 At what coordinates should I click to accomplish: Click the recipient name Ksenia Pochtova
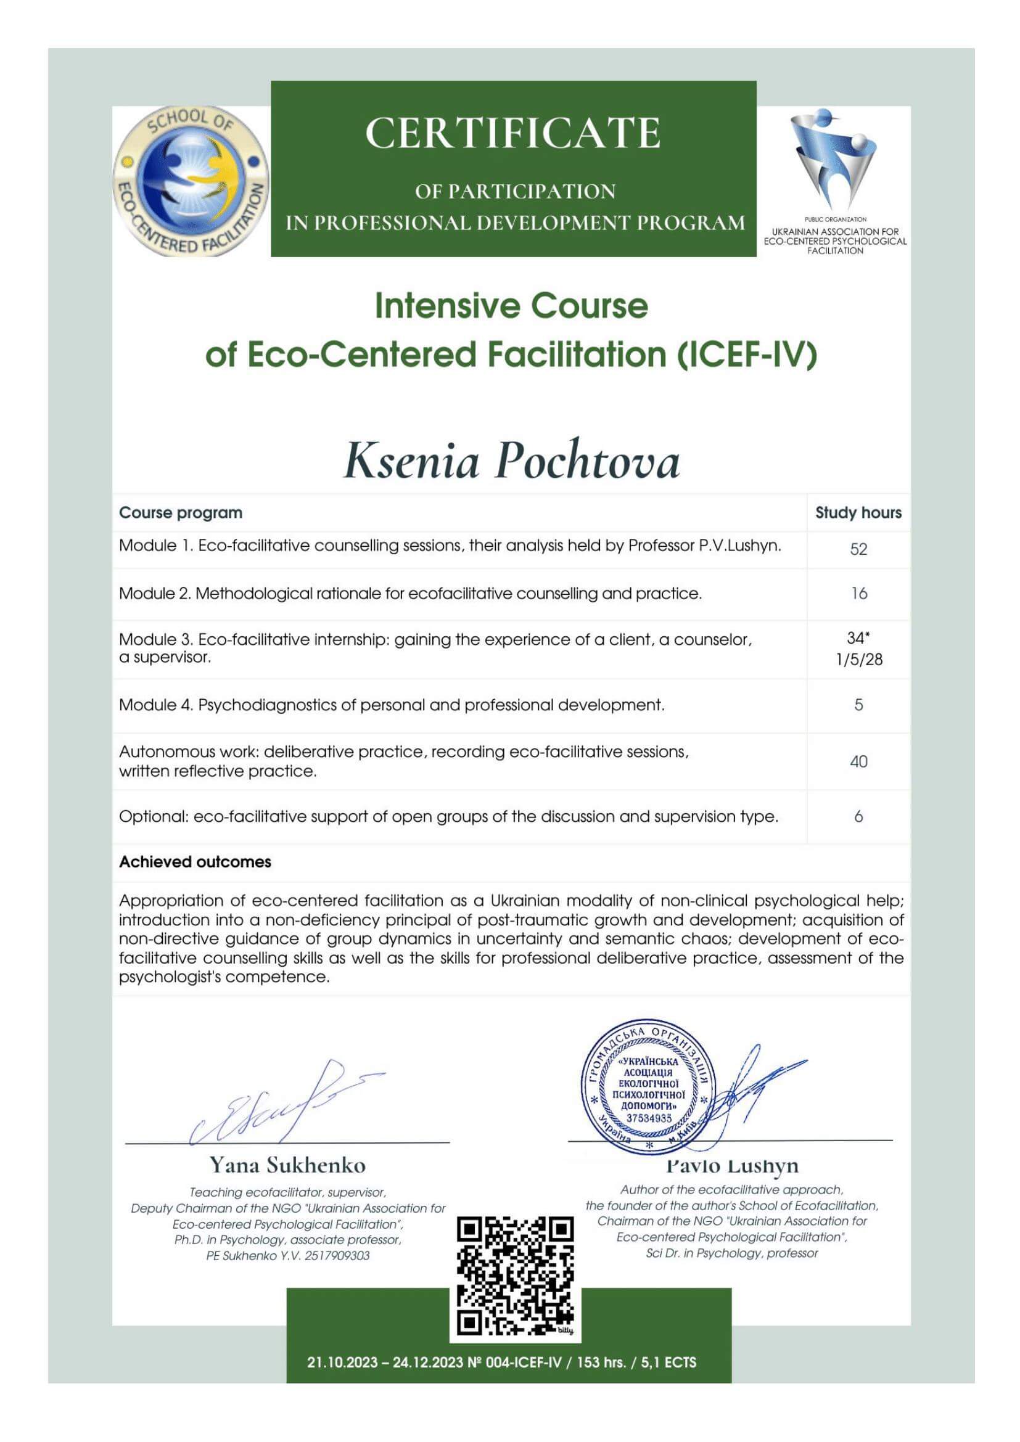511,462
